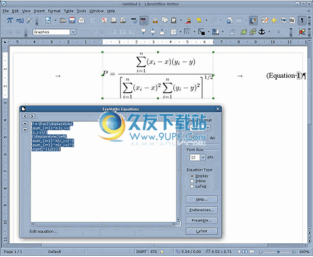Click the Hyperlink globe icon
Screen dimensions: 313x257
click(x=230, y=21)
